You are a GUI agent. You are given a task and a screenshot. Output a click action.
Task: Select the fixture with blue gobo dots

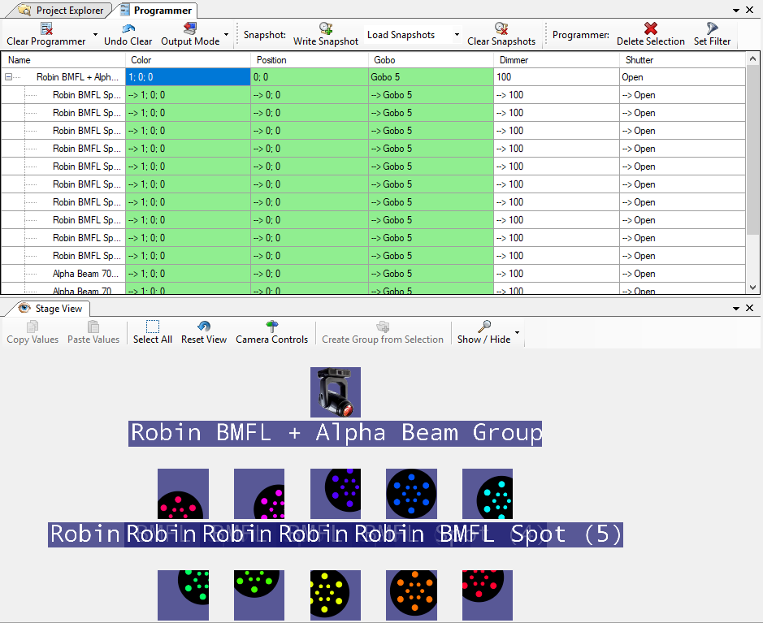pyautogui.click(x=412, y=494)
